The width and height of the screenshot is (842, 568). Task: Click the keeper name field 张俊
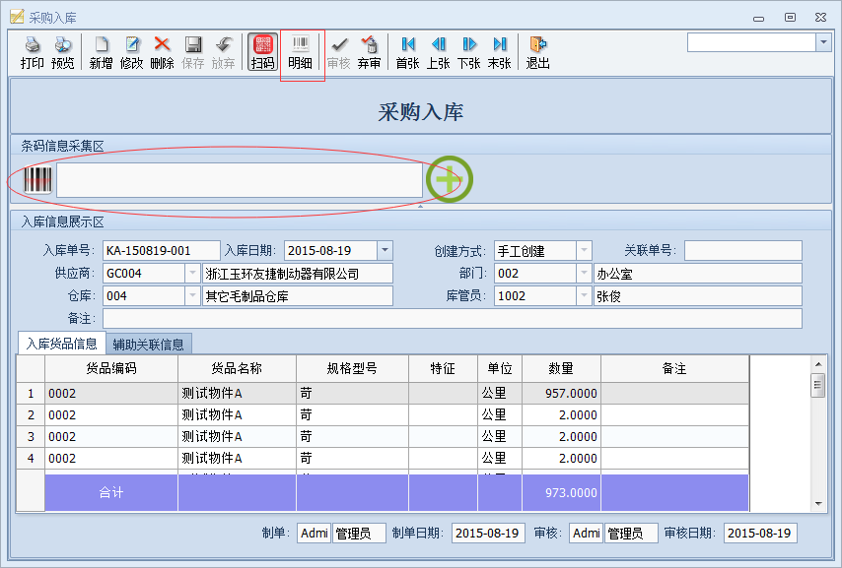[x=697, y=295]
